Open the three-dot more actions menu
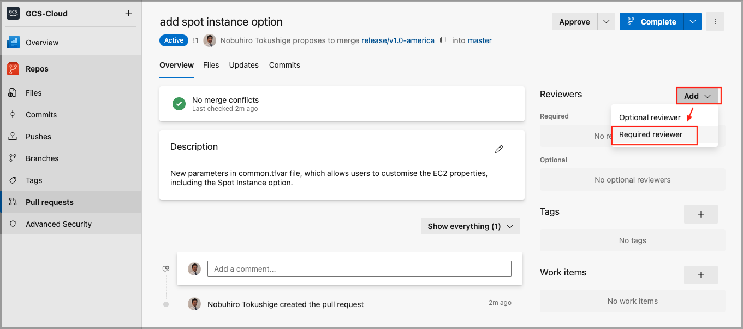The height and width of the screenshot is (329, 743). click(715, 22)
